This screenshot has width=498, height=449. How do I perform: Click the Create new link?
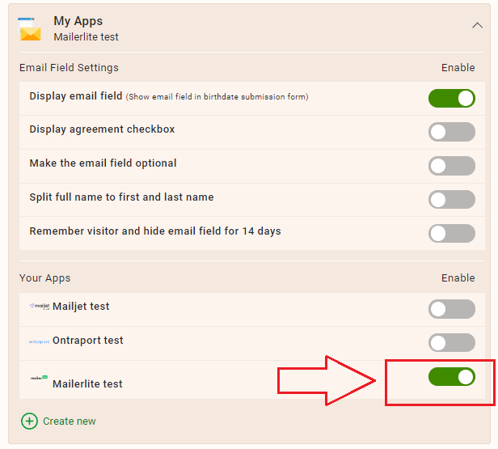pyautogui.click(x=70, y=421)
